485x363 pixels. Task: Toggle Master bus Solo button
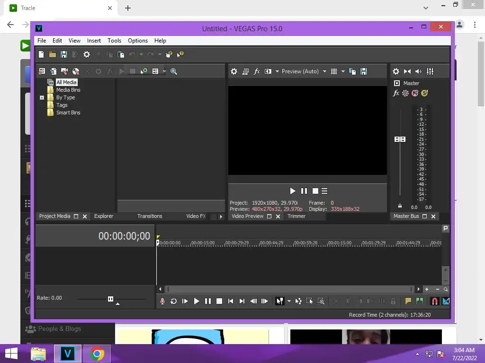[x=424, y=93]
